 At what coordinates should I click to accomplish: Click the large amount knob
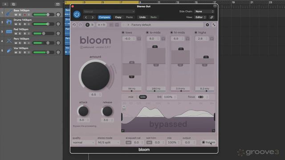(95, 76)
